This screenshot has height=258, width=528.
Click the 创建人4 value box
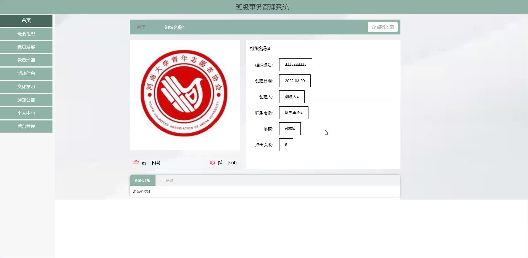[292, 97]
